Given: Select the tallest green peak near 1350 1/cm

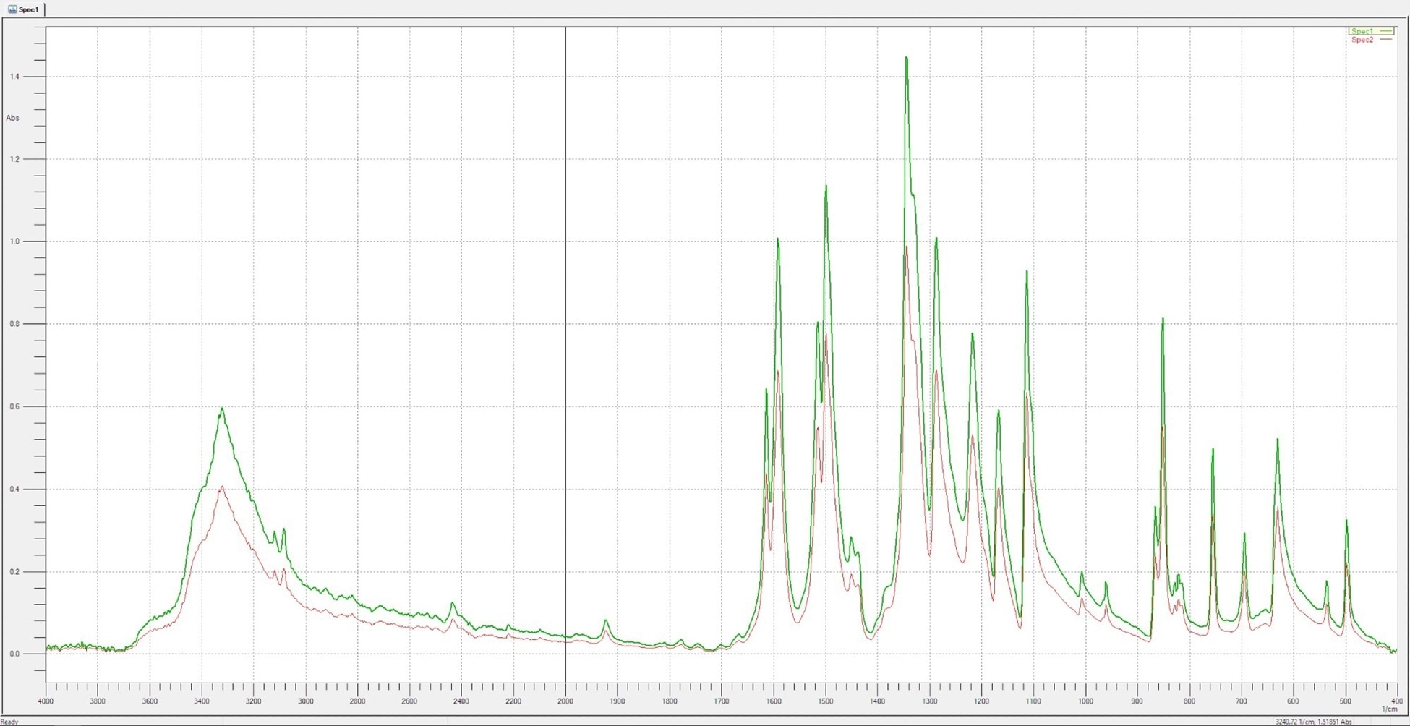Looking at the screenshot, I should [x=907, y=59].
